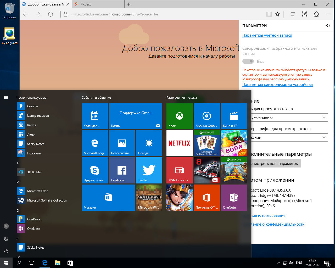Click the Edge address bar URL
This screenshot has width=335, height=268.
click(115, 14)
